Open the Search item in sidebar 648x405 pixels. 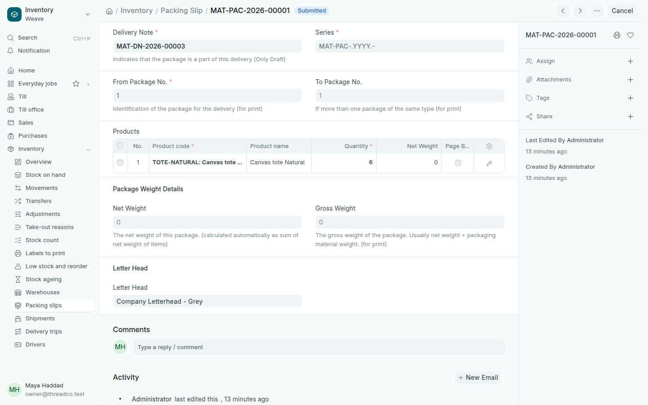[x=49, y=38]
